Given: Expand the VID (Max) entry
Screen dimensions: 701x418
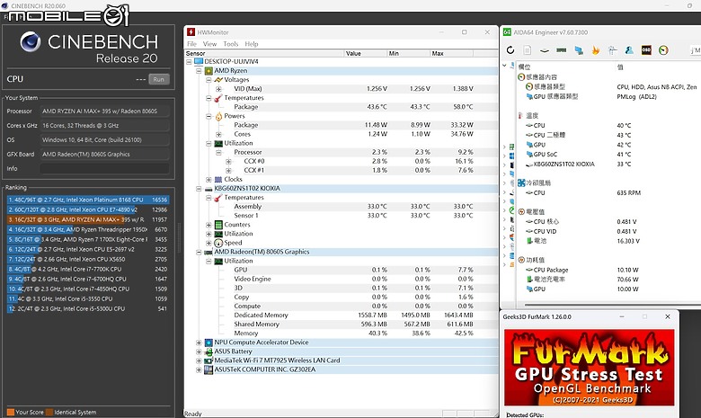Looking at the screenshot, I should tap(218, 89).
